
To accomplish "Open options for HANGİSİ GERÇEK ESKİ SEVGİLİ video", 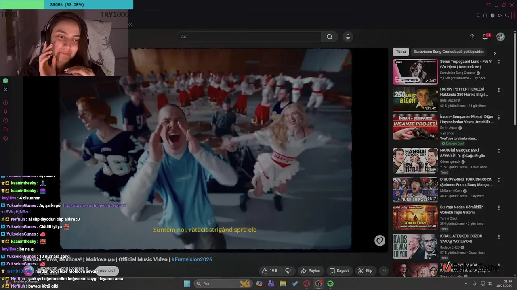I will [x=499, y=151].
